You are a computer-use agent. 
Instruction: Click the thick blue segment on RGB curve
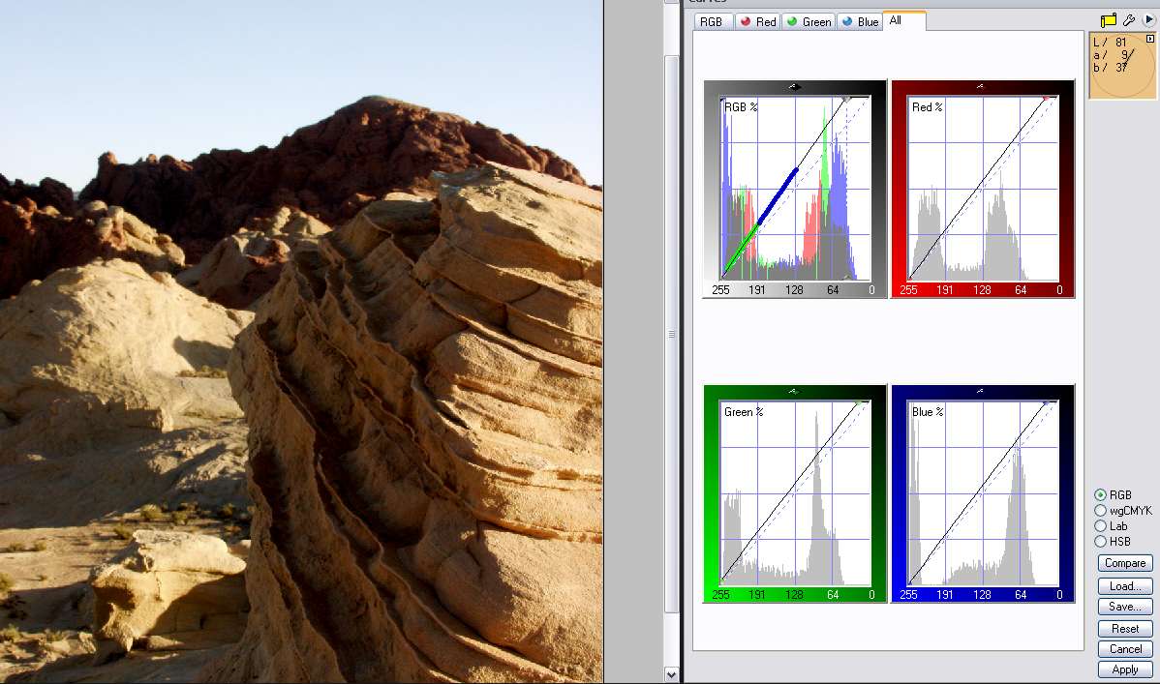(x=778, y=196)
